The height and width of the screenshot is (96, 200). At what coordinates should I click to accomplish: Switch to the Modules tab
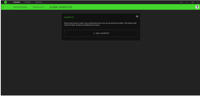coord(38,7)
